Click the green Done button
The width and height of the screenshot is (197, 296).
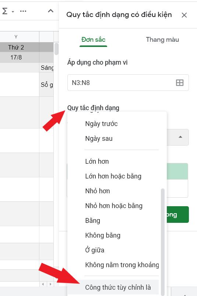tap(177, 214)
